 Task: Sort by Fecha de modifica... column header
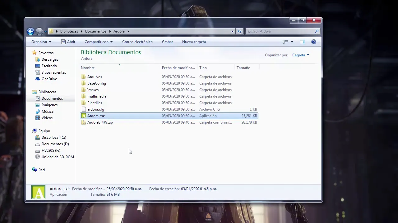click(x=179, y=68)
